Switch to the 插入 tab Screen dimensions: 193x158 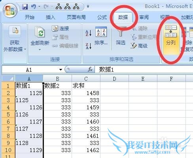pos(51,17)
